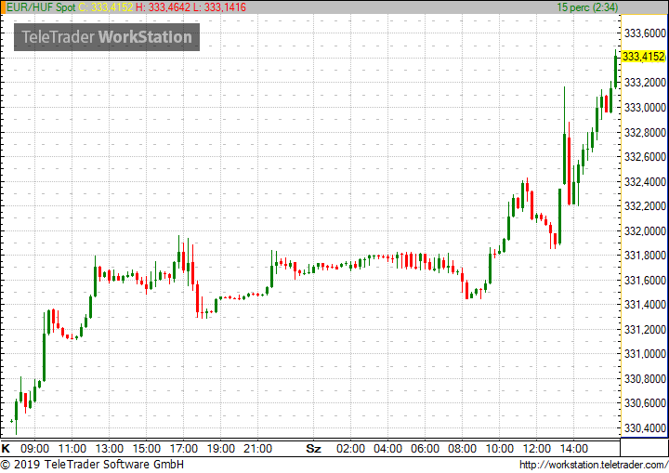Click the 330,6000 price axis label

(x=645, y=403)
